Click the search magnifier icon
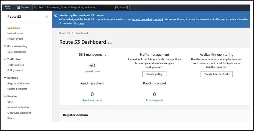 click(x=36, y=8)
